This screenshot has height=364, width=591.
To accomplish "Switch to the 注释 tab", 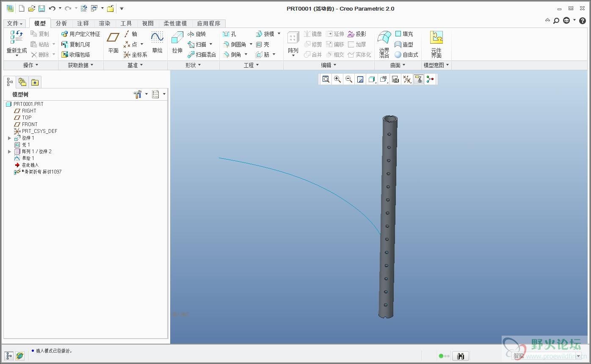I will pyautogui.click(x=83, y=23).
